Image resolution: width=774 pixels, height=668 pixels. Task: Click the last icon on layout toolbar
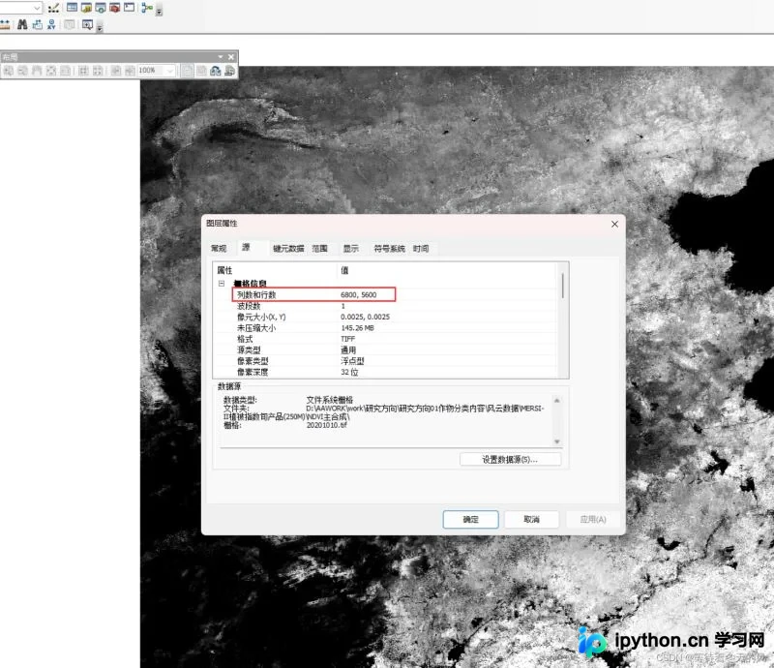click(229, 71)
